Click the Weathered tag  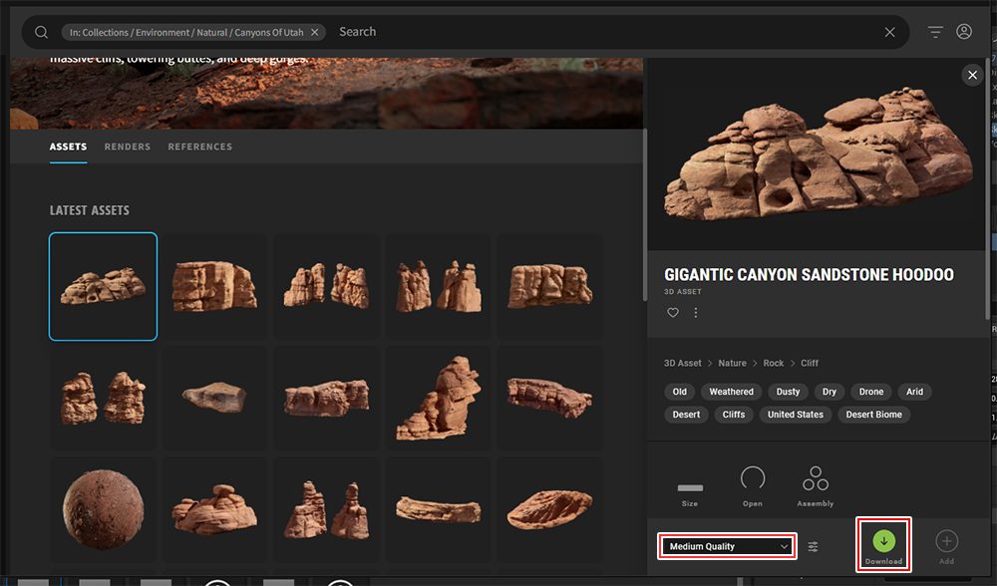732,392
